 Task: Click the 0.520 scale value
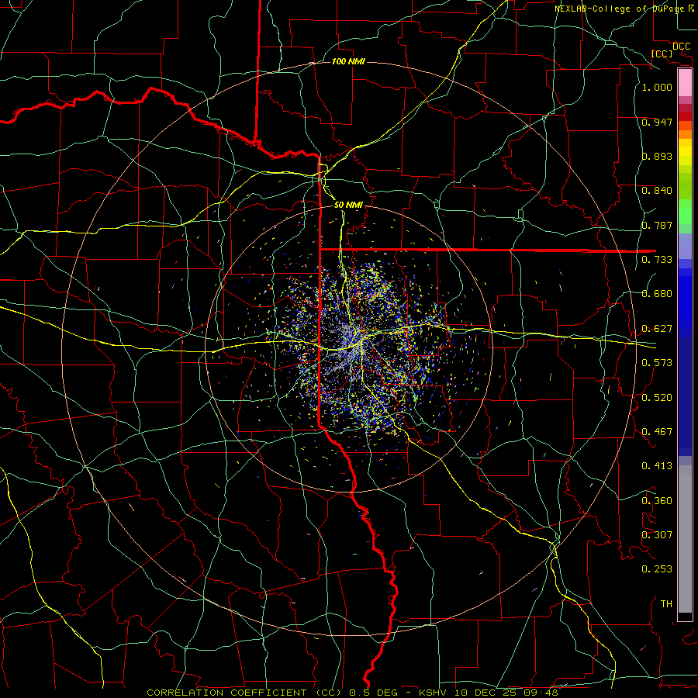coord(657,398)
